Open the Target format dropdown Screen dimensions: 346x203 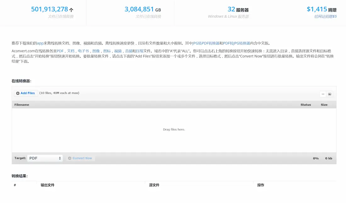click(x=45, y=158)
